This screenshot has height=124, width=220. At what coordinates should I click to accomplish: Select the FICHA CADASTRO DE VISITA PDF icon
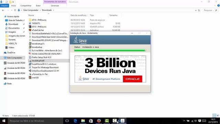30,54
